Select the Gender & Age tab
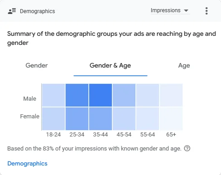This screenshot has width=221, height=175. tap(110, 65)
